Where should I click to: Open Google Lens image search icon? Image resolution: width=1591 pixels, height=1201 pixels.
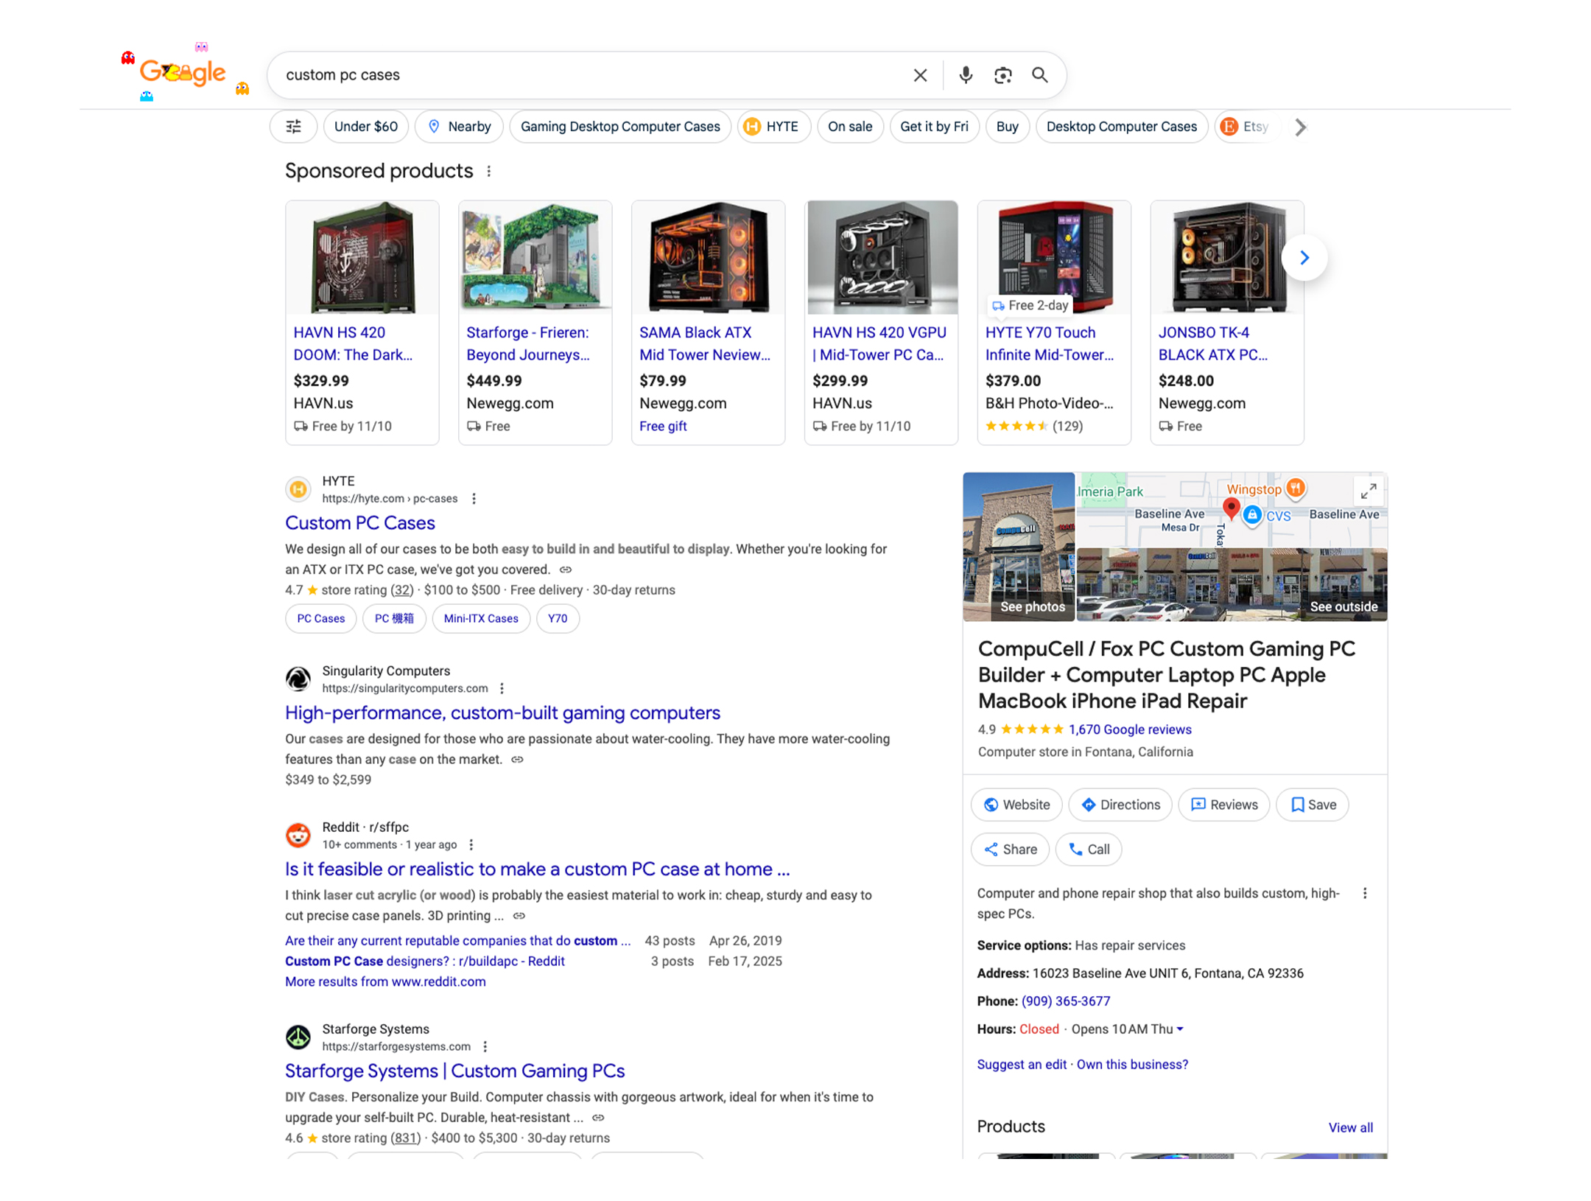[x=1002, y=75]
